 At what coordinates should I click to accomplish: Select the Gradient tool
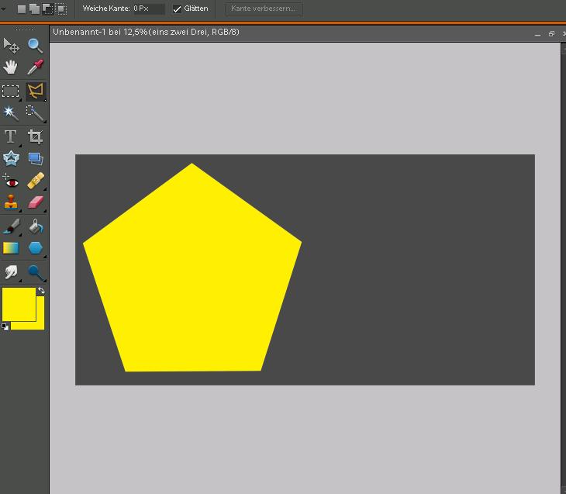11,248
